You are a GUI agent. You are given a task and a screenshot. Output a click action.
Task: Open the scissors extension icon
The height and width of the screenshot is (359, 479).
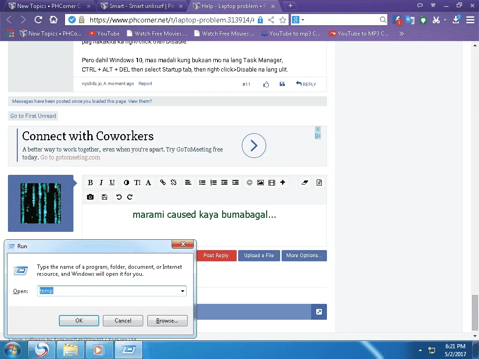pyautogui.click(x=436, y=20)
